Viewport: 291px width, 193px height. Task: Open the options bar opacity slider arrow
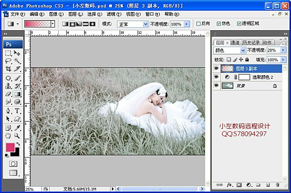(187, 24)
